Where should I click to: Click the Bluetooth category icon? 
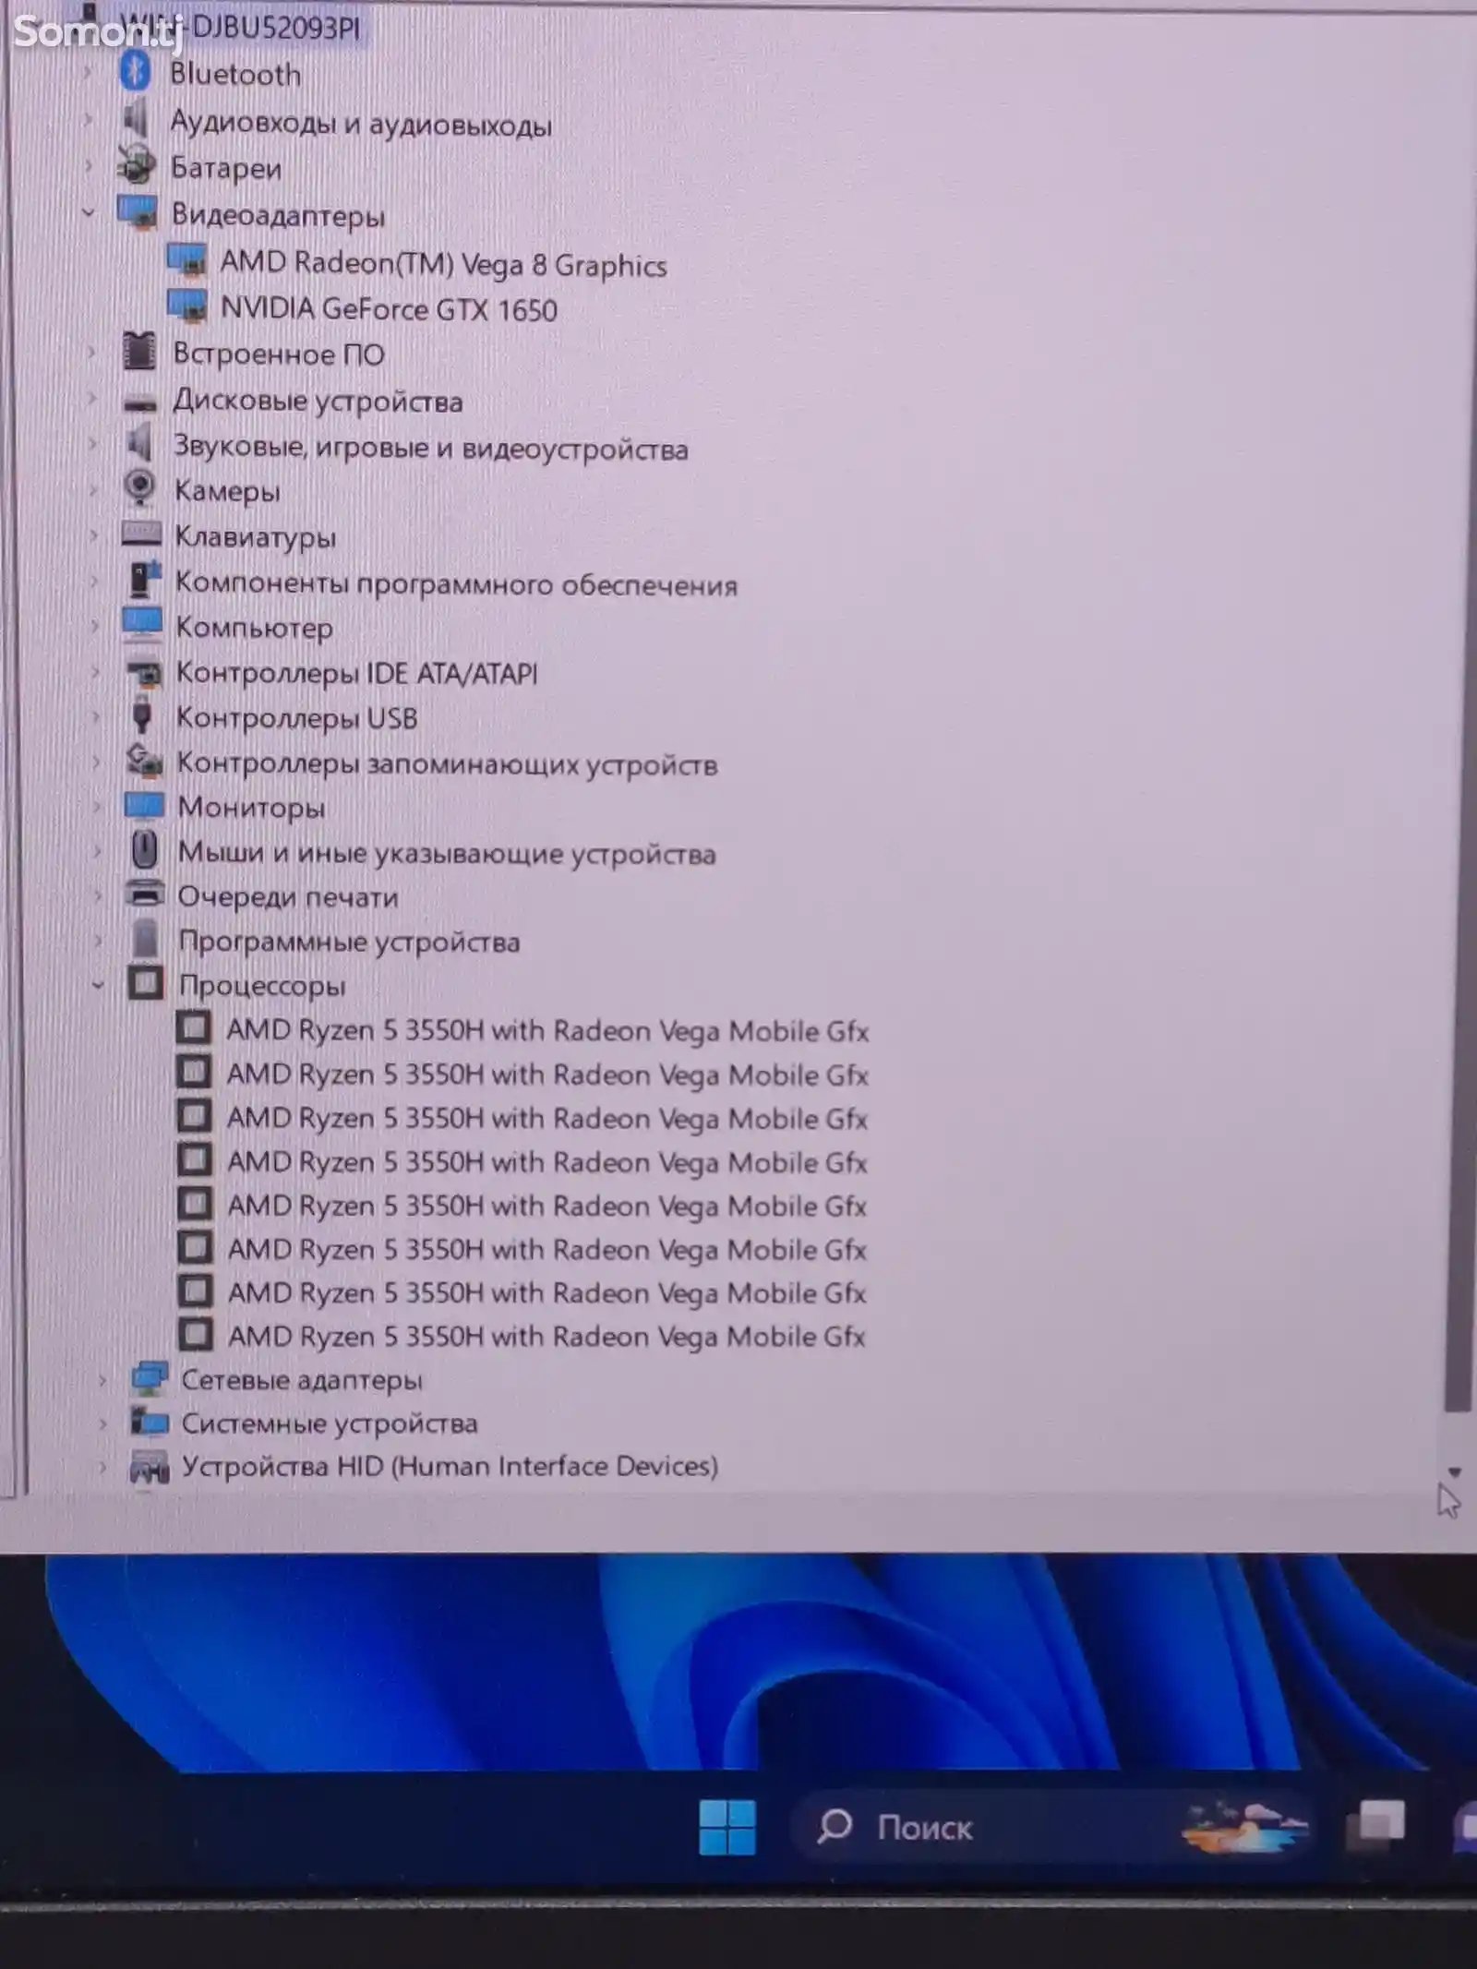click(136, 72)
